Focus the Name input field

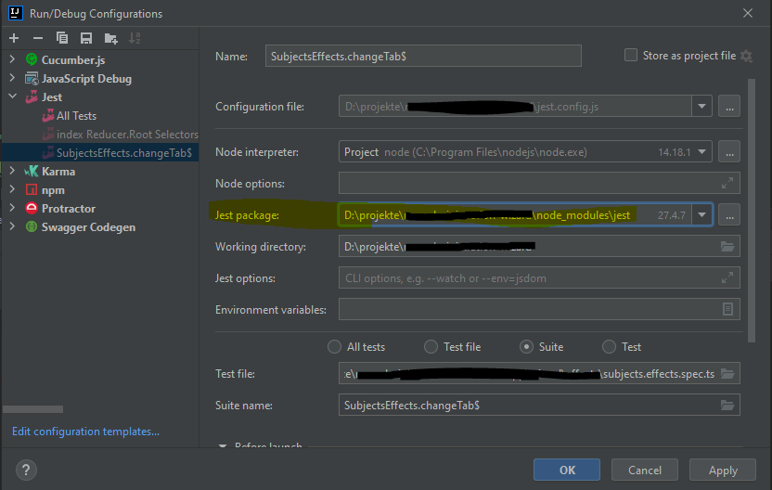pyautogui.click(x=423, y=56)
